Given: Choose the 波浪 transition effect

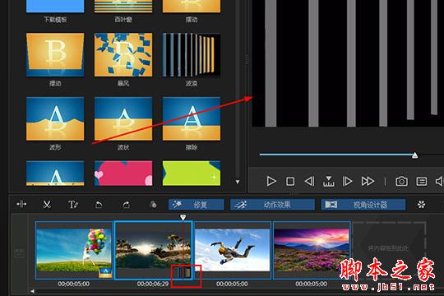Looking at the screenshot, I should [192, 55].
